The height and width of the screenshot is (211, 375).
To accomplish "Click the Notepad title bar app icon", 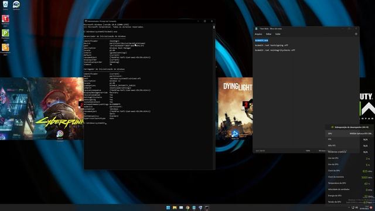I will [x=256, y=29].
